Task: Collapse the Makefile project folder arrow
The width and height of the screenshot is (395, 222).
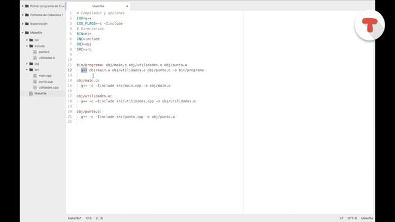Action: coord(23,33)
